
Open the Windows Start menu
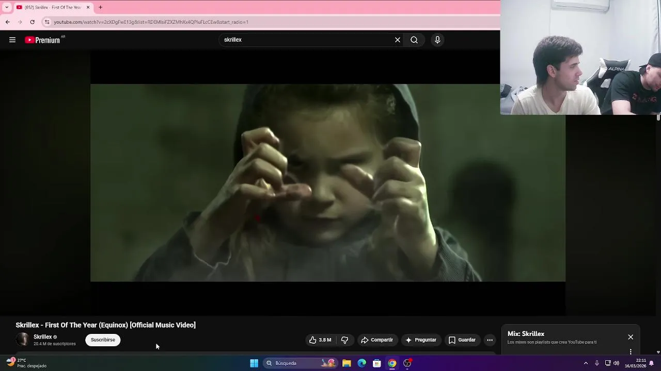pos(254,363)
